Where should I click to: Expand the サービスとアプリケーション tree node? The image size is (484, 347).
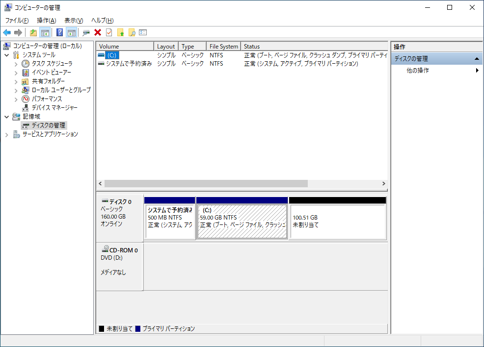coord(6,134)
